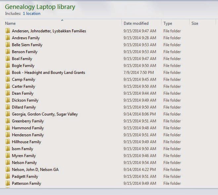Click the Andrews Family folder icon
Screen dimensions: 218x195
[x=8, y=38]
